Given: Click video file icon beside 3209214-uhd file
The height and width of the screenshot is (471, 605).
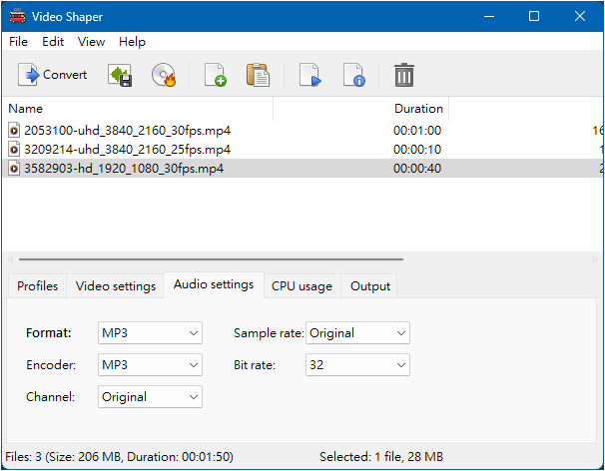Looking at the screenshot, I should [14, 149].
